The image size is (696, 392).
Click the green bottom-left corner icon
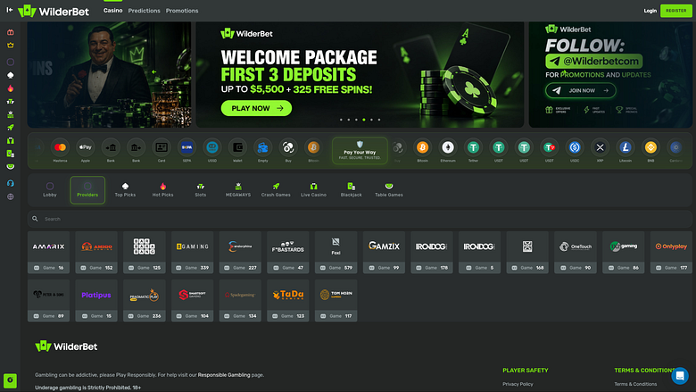click(x=10, y=380)
